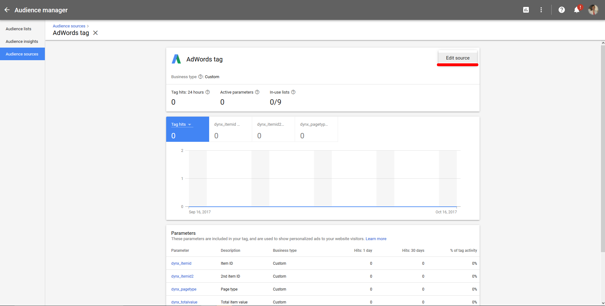Viewport: 605px width, 306px height.
Task: Open the three-dot overflow menu
Action: tap(541, 10)
